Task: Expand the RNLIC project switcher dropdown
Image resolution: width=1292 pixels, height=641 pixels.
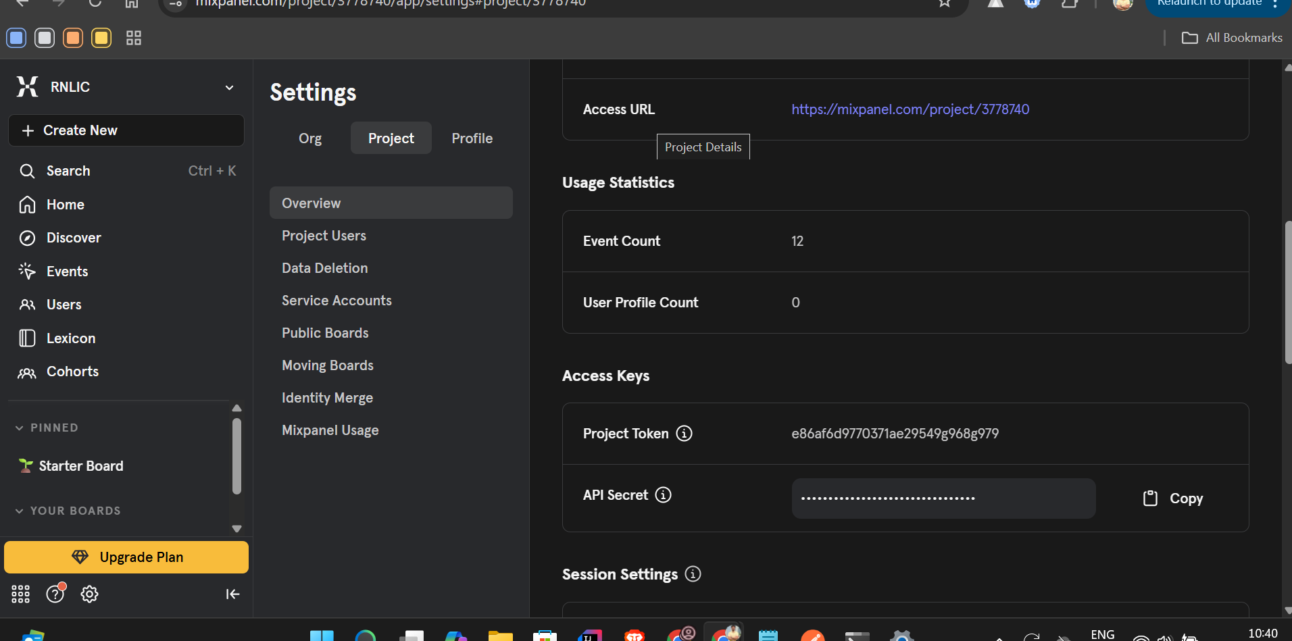Action: pos(229,87)
